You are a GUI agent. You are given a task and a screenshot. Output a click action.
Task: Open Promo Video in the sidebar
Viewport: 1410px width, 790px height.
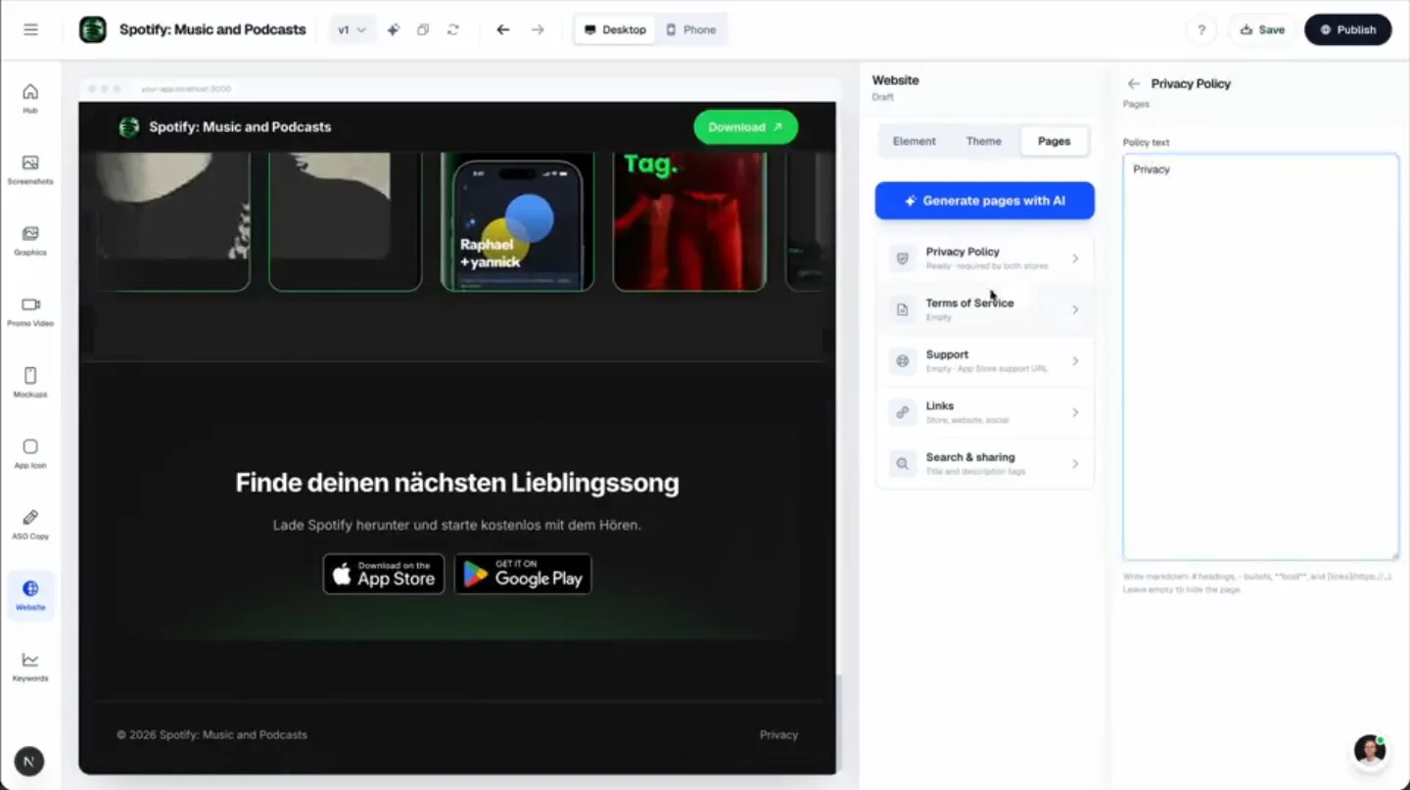[30, 311]
